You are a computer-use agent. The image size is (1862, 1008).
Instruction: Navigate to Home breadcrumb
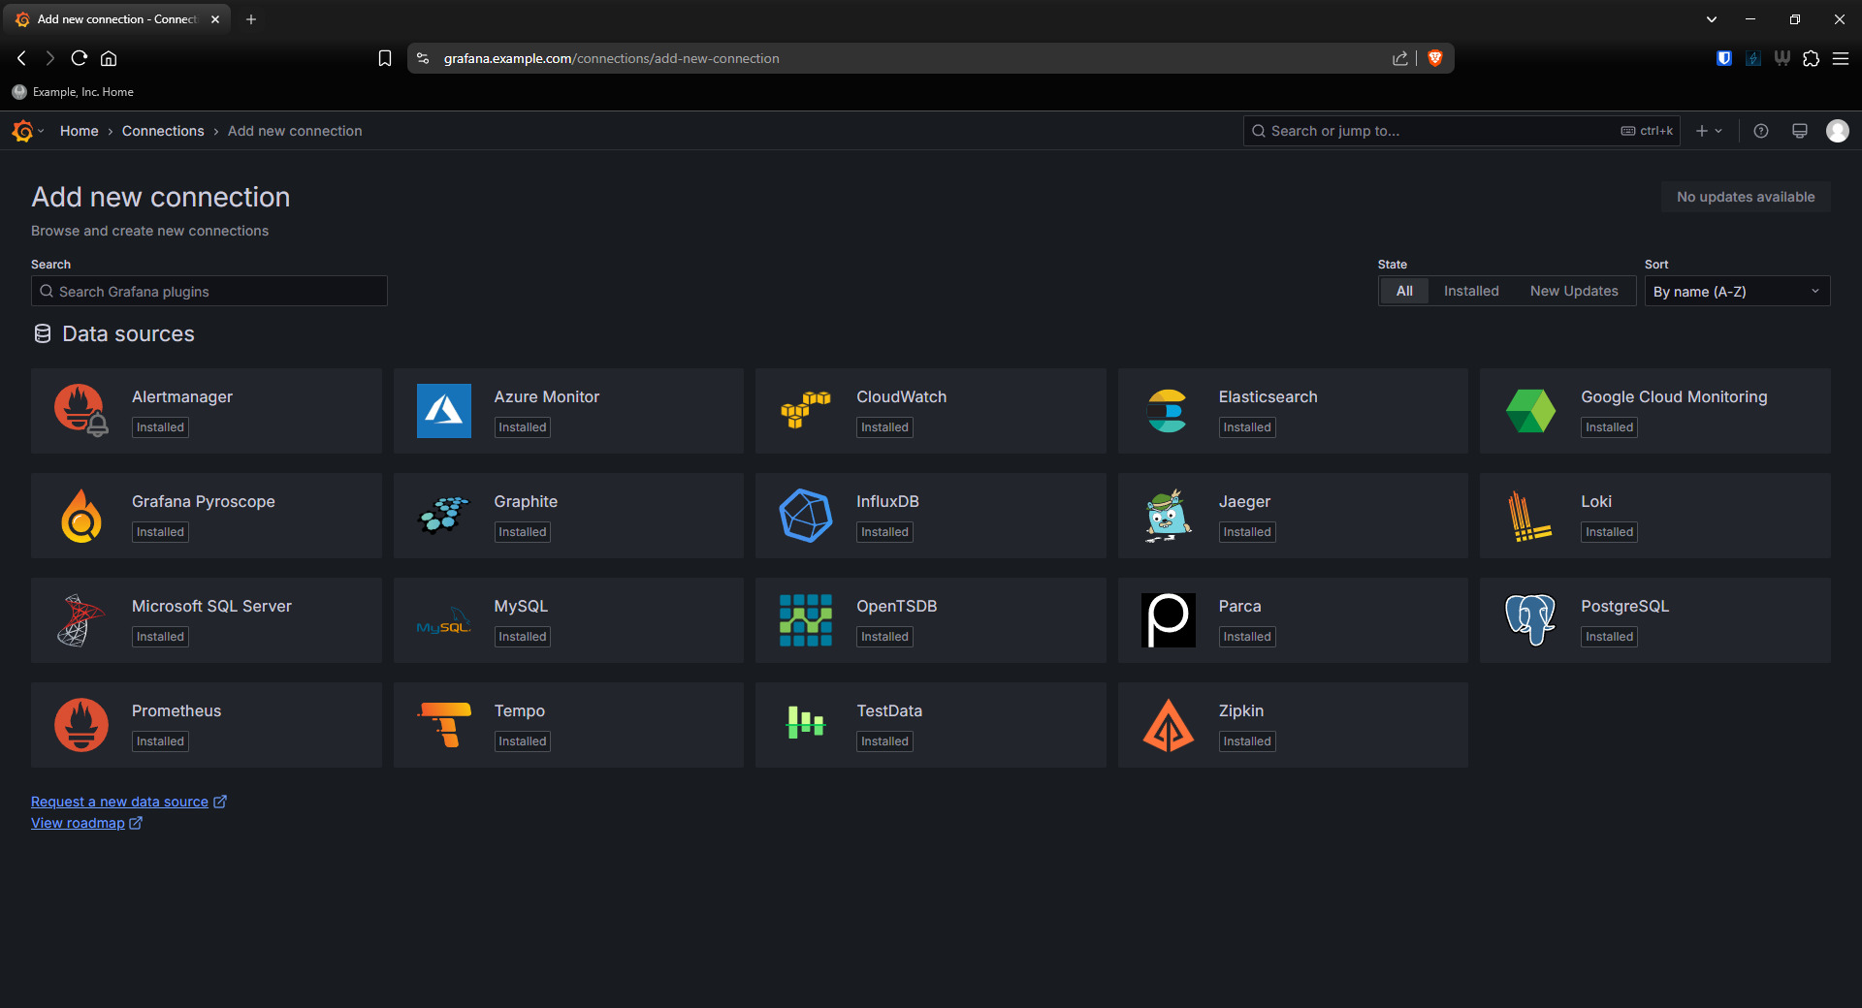click(79, 131)
